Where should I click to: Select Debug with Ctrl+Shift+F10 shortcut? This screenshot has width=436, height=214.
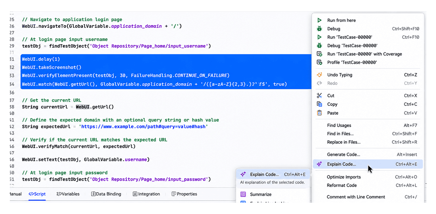368,29
